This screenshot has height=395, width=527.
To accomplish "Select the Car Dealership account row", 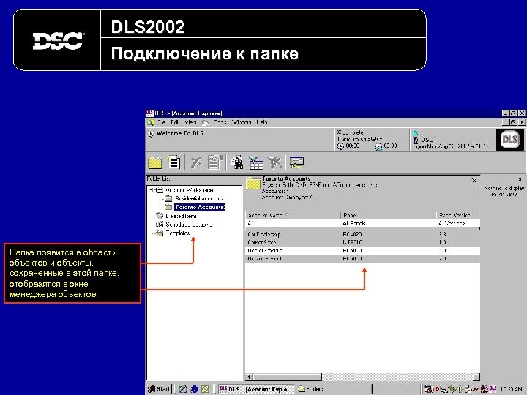I will [362, 234].
